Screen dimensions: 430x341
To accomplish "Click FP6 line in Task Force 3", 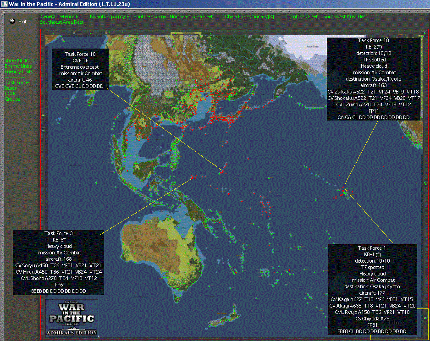I will (59, 285).
